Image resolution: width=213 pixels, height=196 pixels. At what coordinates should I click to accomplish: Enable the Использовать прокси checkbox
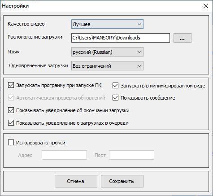[11, 143]
